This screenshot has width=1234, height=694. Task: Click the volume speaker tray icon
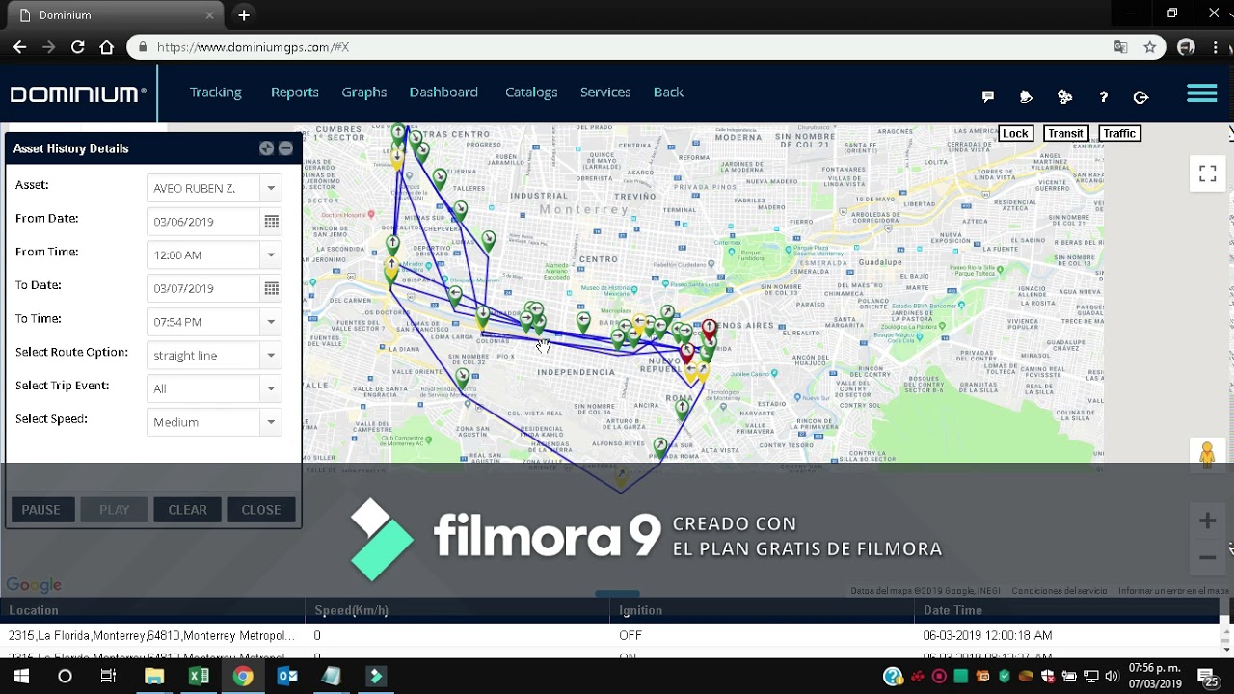tap(1112, 676)
